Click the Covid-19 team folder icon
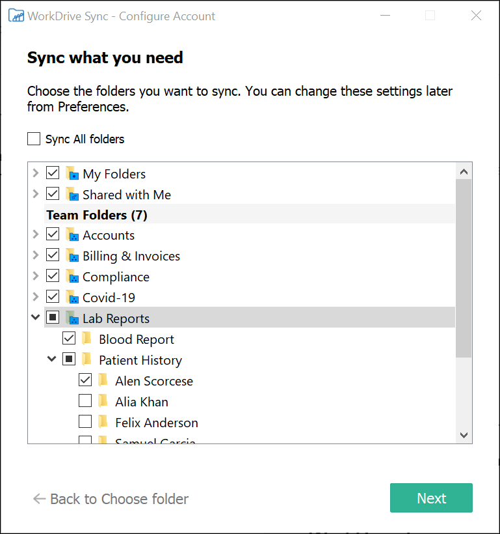Screen dimensions: 500x534 tap(72, 296)
